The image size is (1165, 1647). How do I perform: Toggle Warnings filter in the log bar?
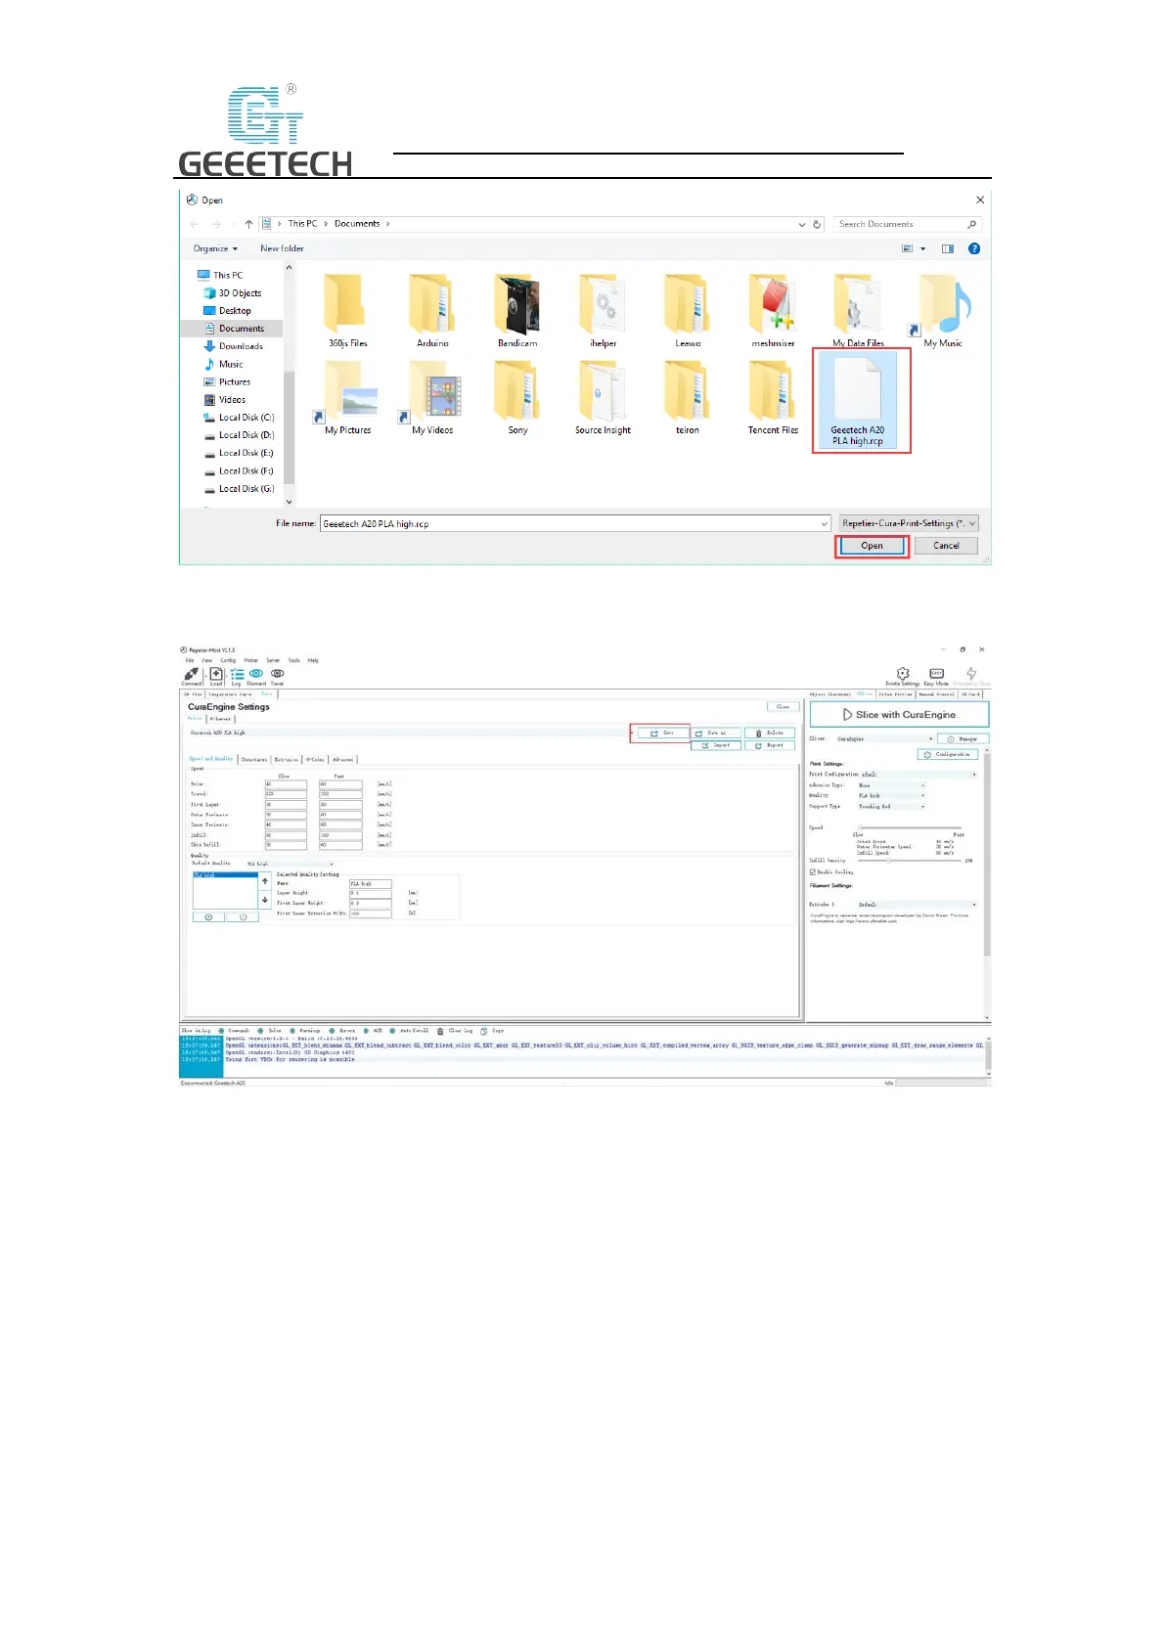tap(292, 1031)
